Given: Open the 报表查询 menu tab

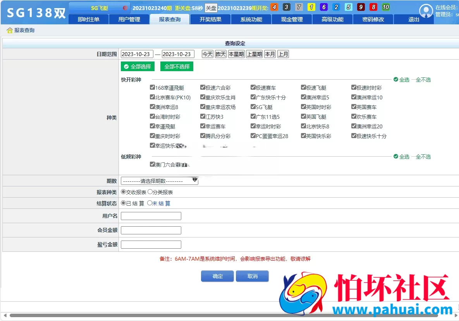Looking at the screenshot, I should pos(170,19).
